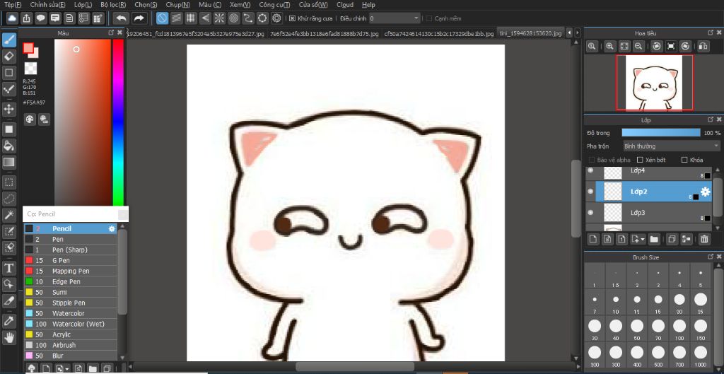
Task: Show more document tabs arrow
Action: pos(577,33)
